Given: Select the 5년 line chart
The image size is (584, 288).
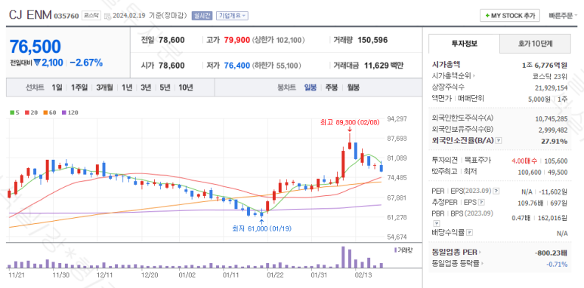Looking at the screenshot, I should (165, 87).
